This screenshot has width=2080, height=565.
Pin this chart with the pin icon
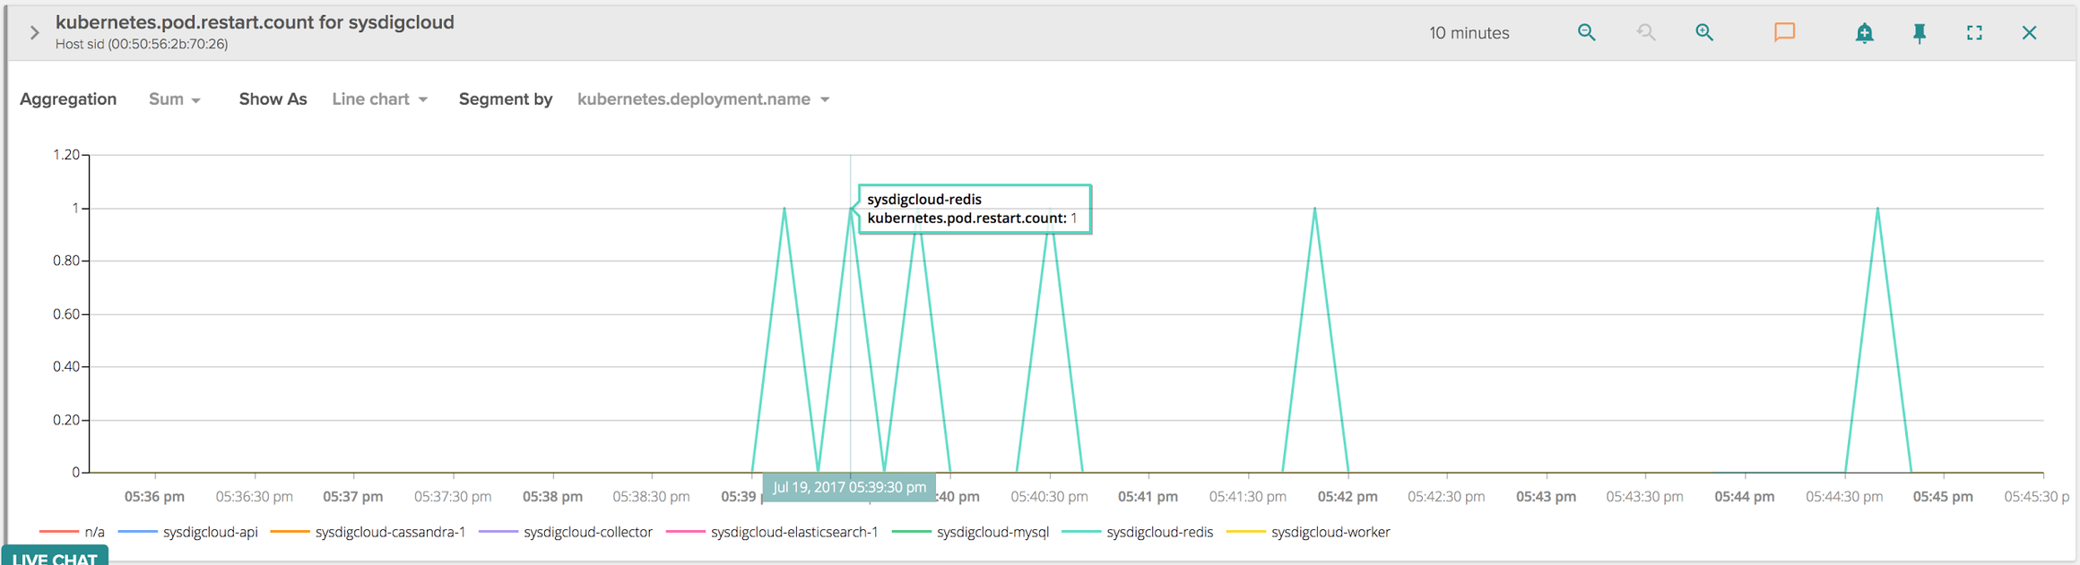1920,33
